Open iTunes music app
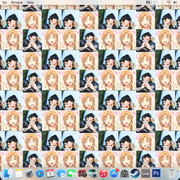 click(x=103, y=174)
